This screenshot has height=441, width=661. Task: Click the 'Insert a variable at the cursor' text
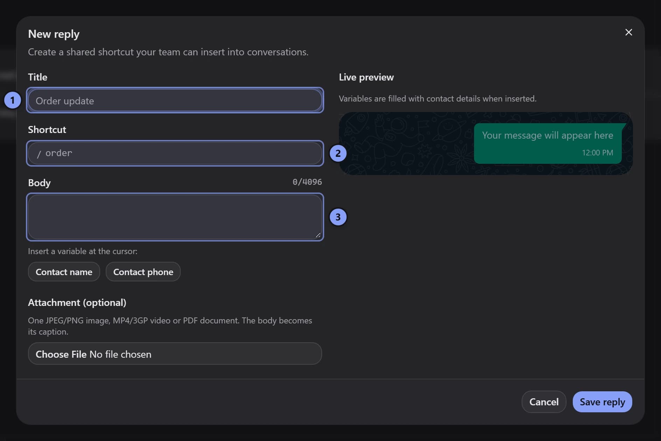click(83, 251)
